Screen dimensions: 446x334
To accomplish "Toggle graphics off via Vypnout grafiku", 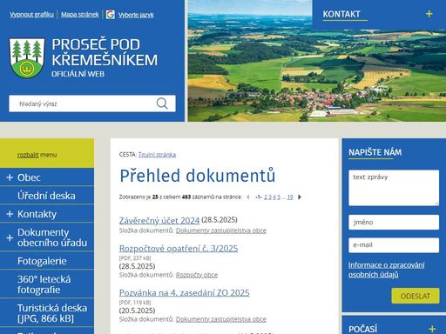I will (31, 15).
